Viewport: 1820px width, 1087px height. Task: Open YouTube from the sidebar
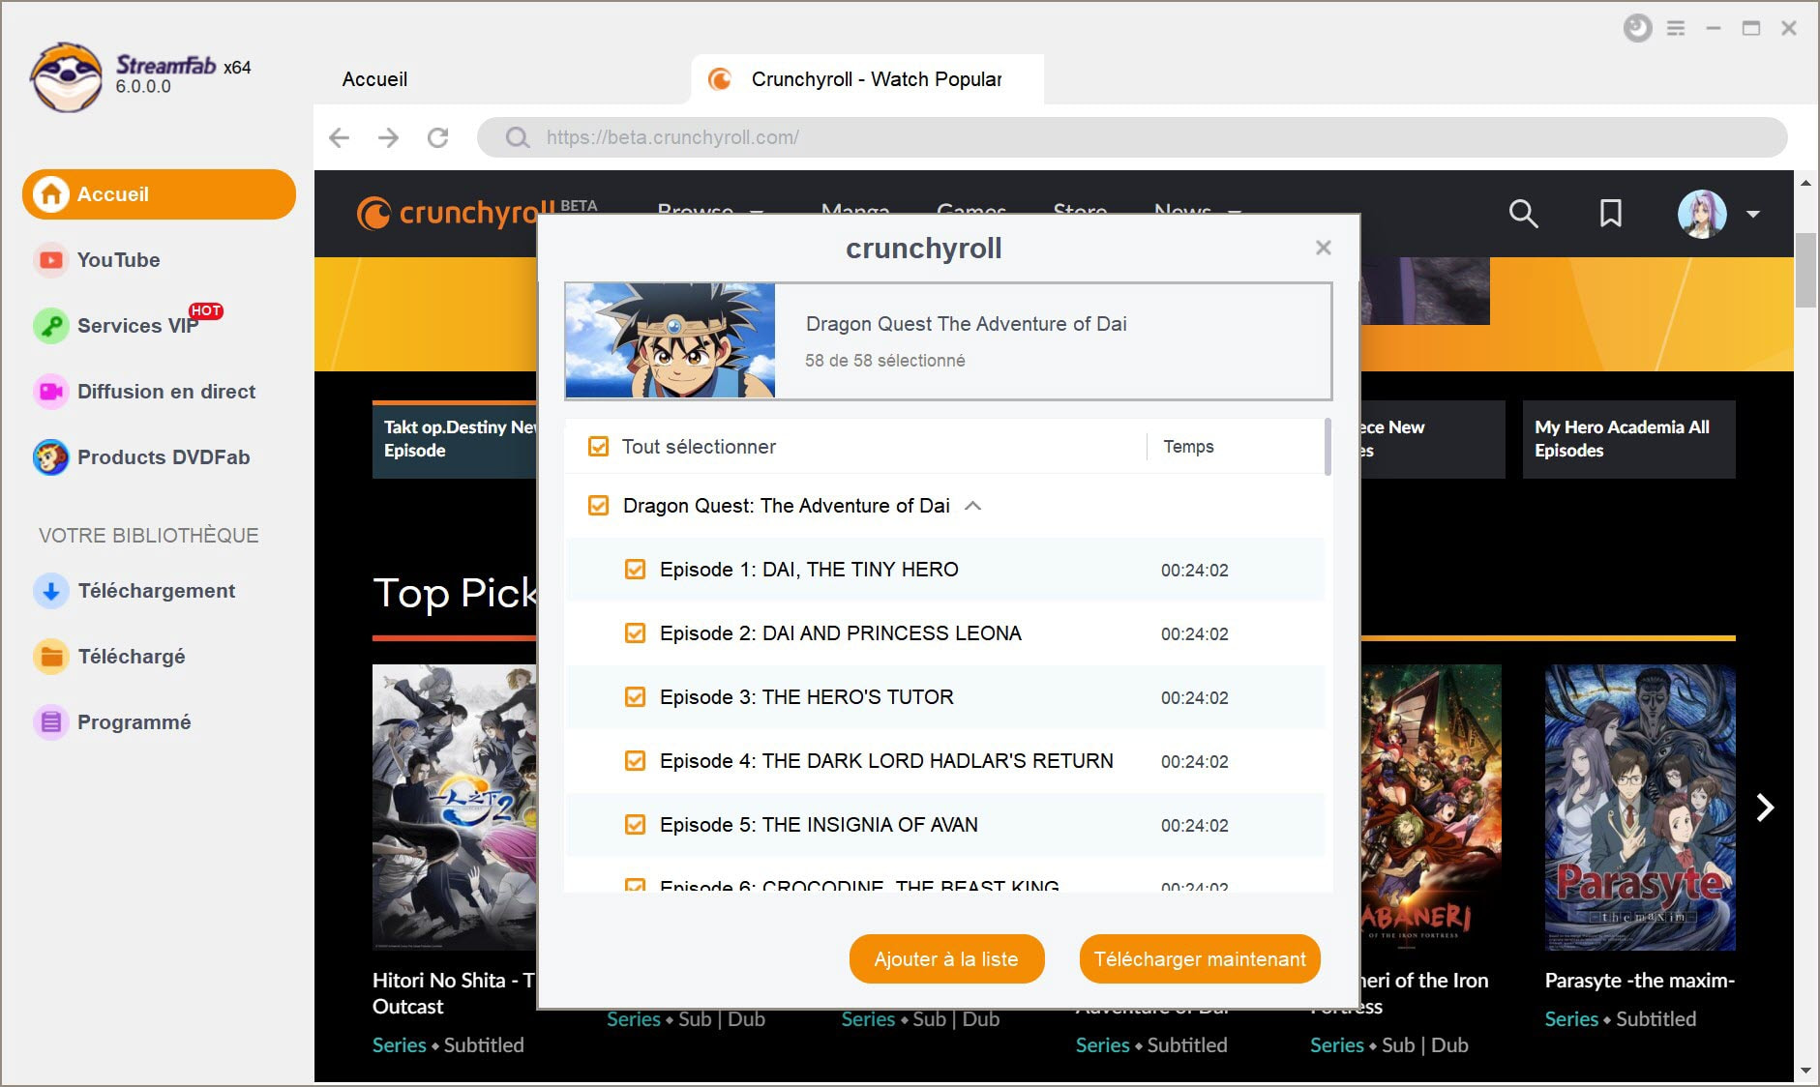pyautogui.click(x=97, y=260)
